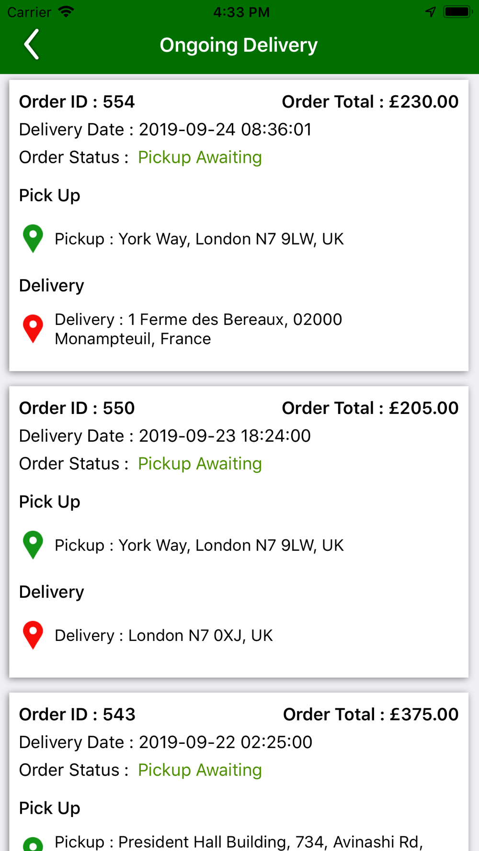Tap Order Total £375.00 label
The width and height of the screenshot is (479, 851).
coord(371,714)
